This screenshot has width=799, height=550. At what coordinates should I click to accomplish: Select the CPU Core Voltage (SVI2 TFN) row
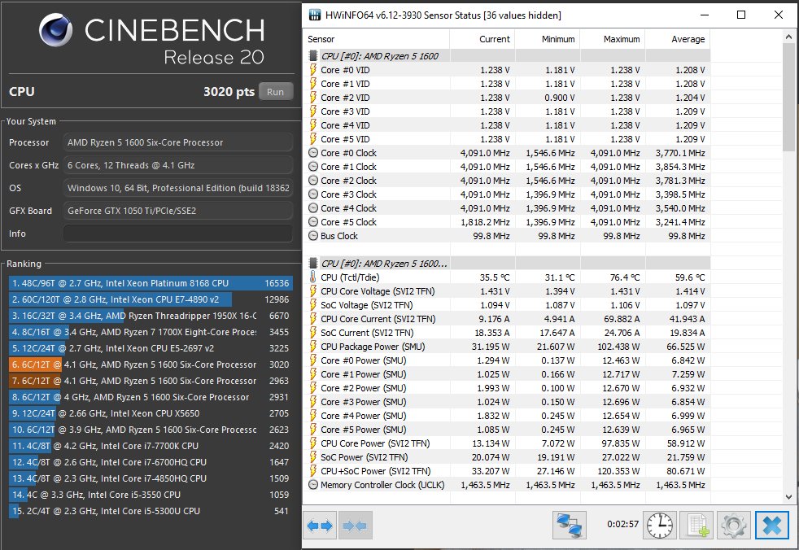tap(508, 291)
